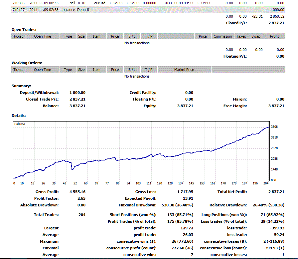Click the Profit column header in Open Trades
This screenshot has width=298, height=259.
(274, 36)
